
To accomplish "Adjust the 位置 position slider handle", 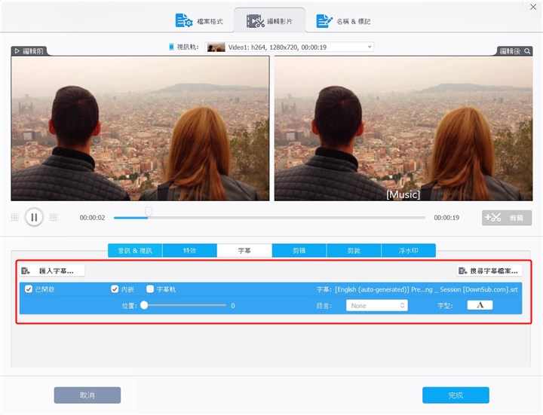I will tap(144, 305).
